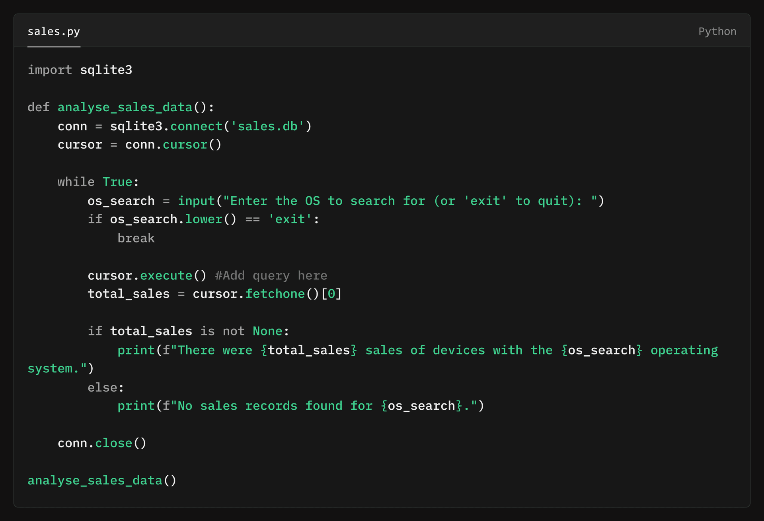Image resolution: width=764 pixels, height=521 pixels.
Task: Click the Python language label
Action: (x=717, y=31)
